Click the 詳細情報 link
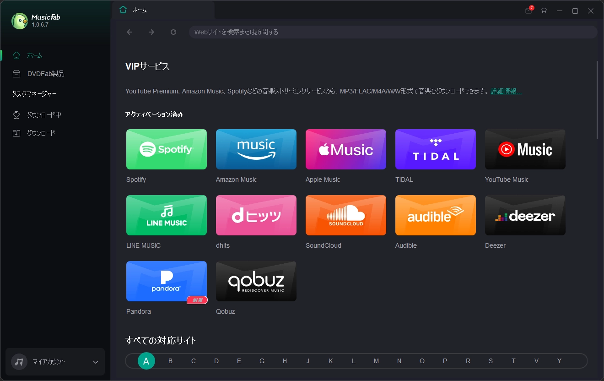The image size is (604, 381). tap(506, 91)
